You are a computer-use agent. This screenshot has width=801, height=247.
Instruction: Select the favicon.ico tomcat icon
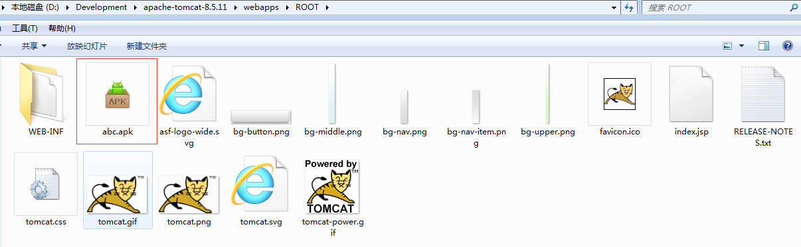point(620,93)
